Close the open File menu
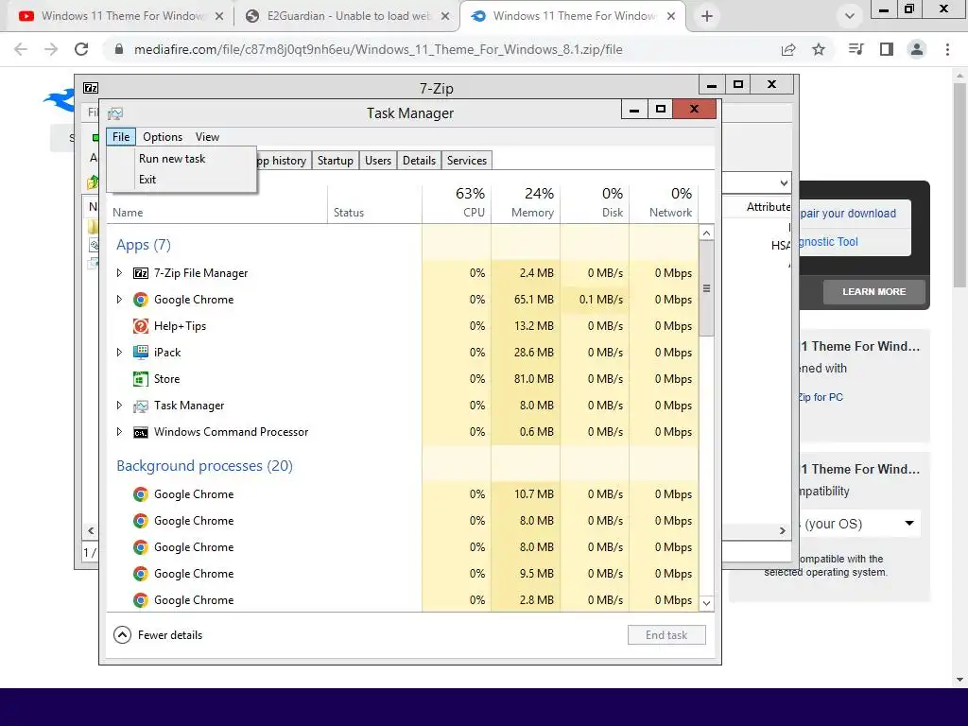The image size is (968, 726). point(121,137)
